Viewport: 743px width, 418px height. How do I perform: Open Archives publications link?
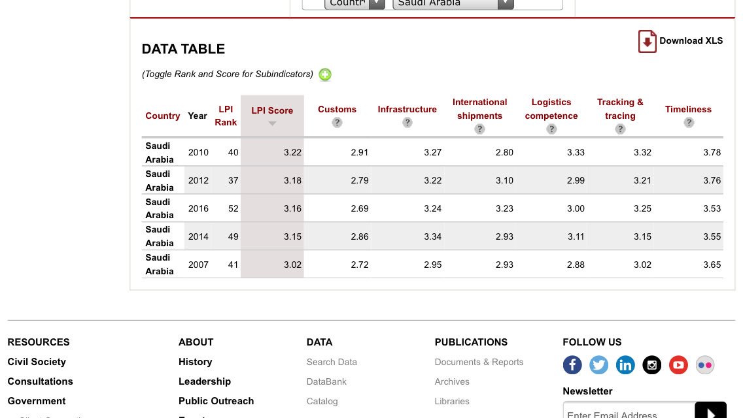tap(452, 381)
